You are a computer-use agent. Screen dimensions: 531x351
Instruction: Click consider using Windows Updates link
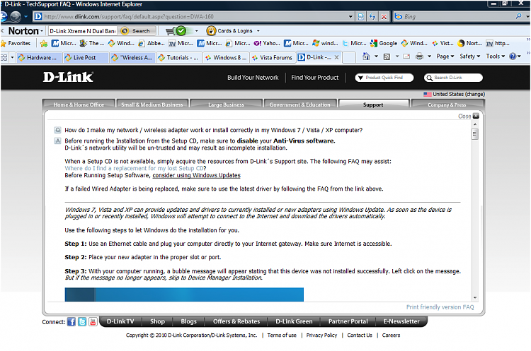coord(196,175)
